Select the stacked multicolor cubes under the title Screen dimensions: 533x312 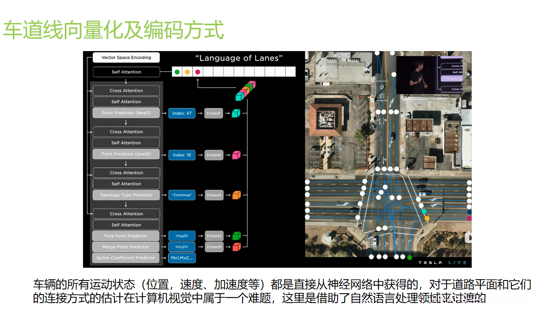[246, 91]
